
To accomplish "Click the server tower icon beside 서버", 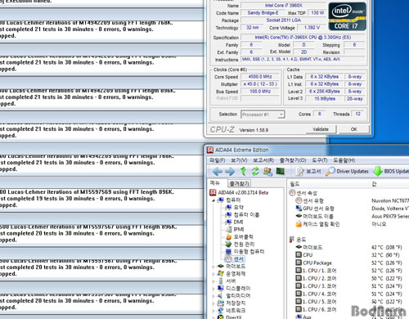I will click(x=221, y=281).
